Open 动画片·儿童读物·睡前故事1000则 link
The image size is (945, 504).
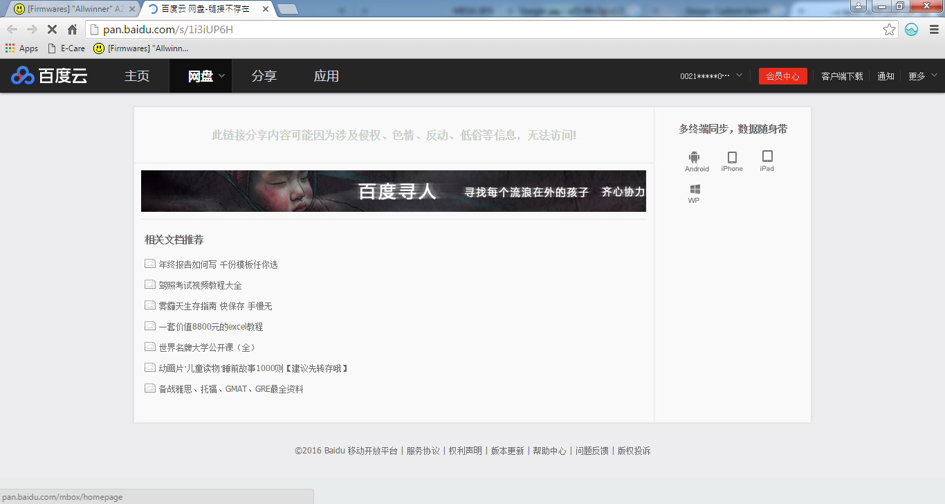[253, 368]
